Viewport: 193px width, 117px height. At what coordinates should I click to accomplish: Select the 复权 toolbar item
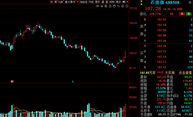point(98,2)
